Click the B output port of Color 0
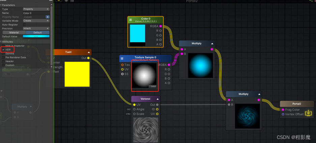Image resolution: width=316 pixels, height=143 pixels. pos(161,40)
